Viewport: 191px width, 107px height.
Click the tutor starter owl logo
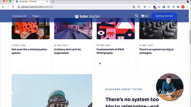(x=87, y=16)
